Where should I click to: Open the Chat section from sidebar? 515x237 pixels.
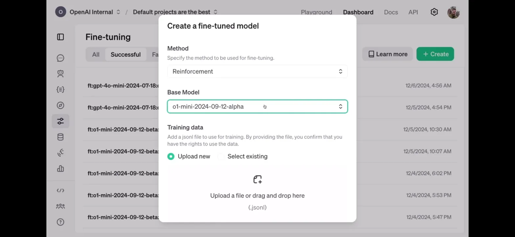pyautogui.click(x=60, y=58)
